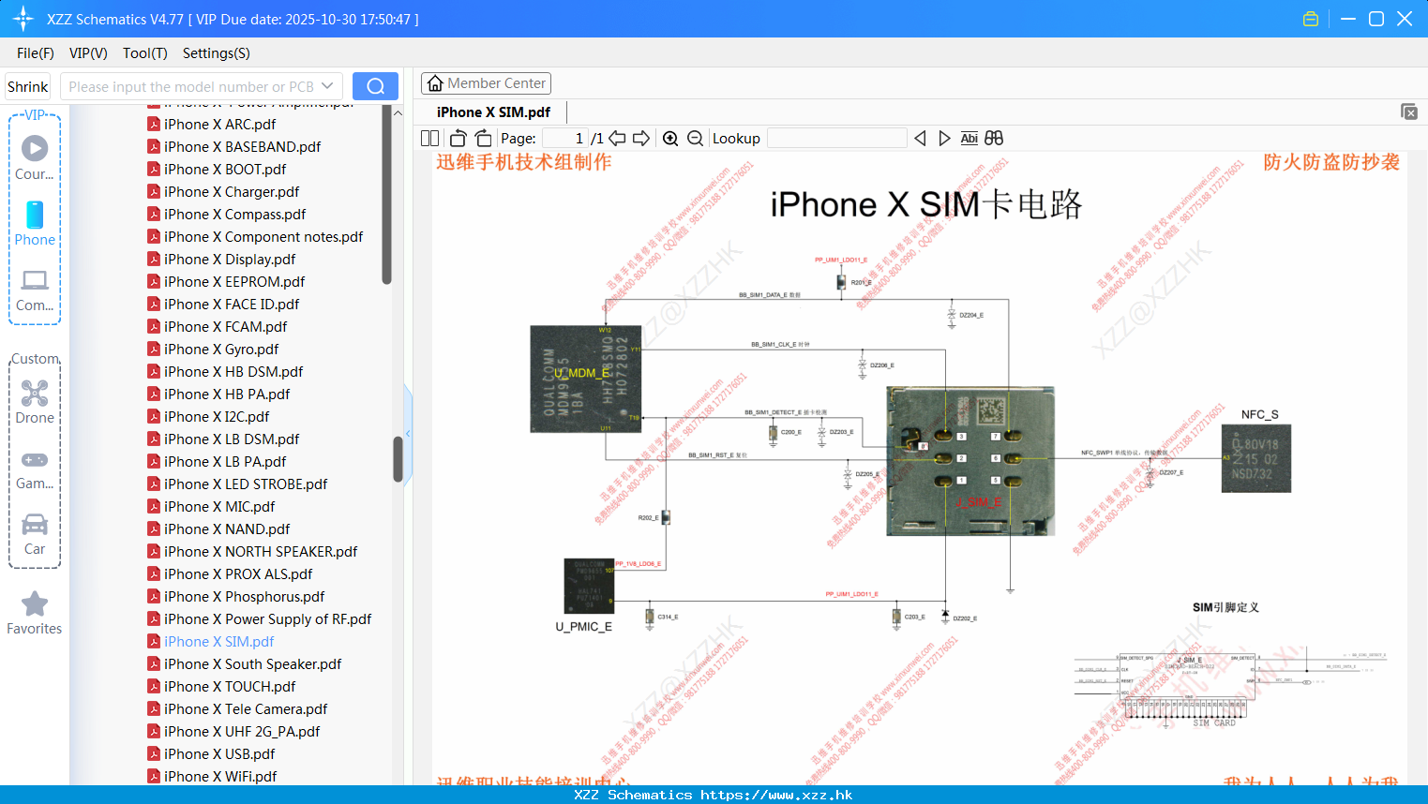This screenshot has width=1428, height=804.
Task: Select the highlighted iPhone X SIM.pdf file
Action: click(218, 641)
